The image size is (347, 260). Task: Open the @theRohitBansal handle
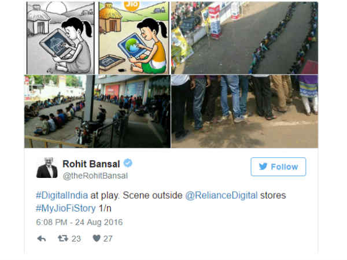(95, 176)
